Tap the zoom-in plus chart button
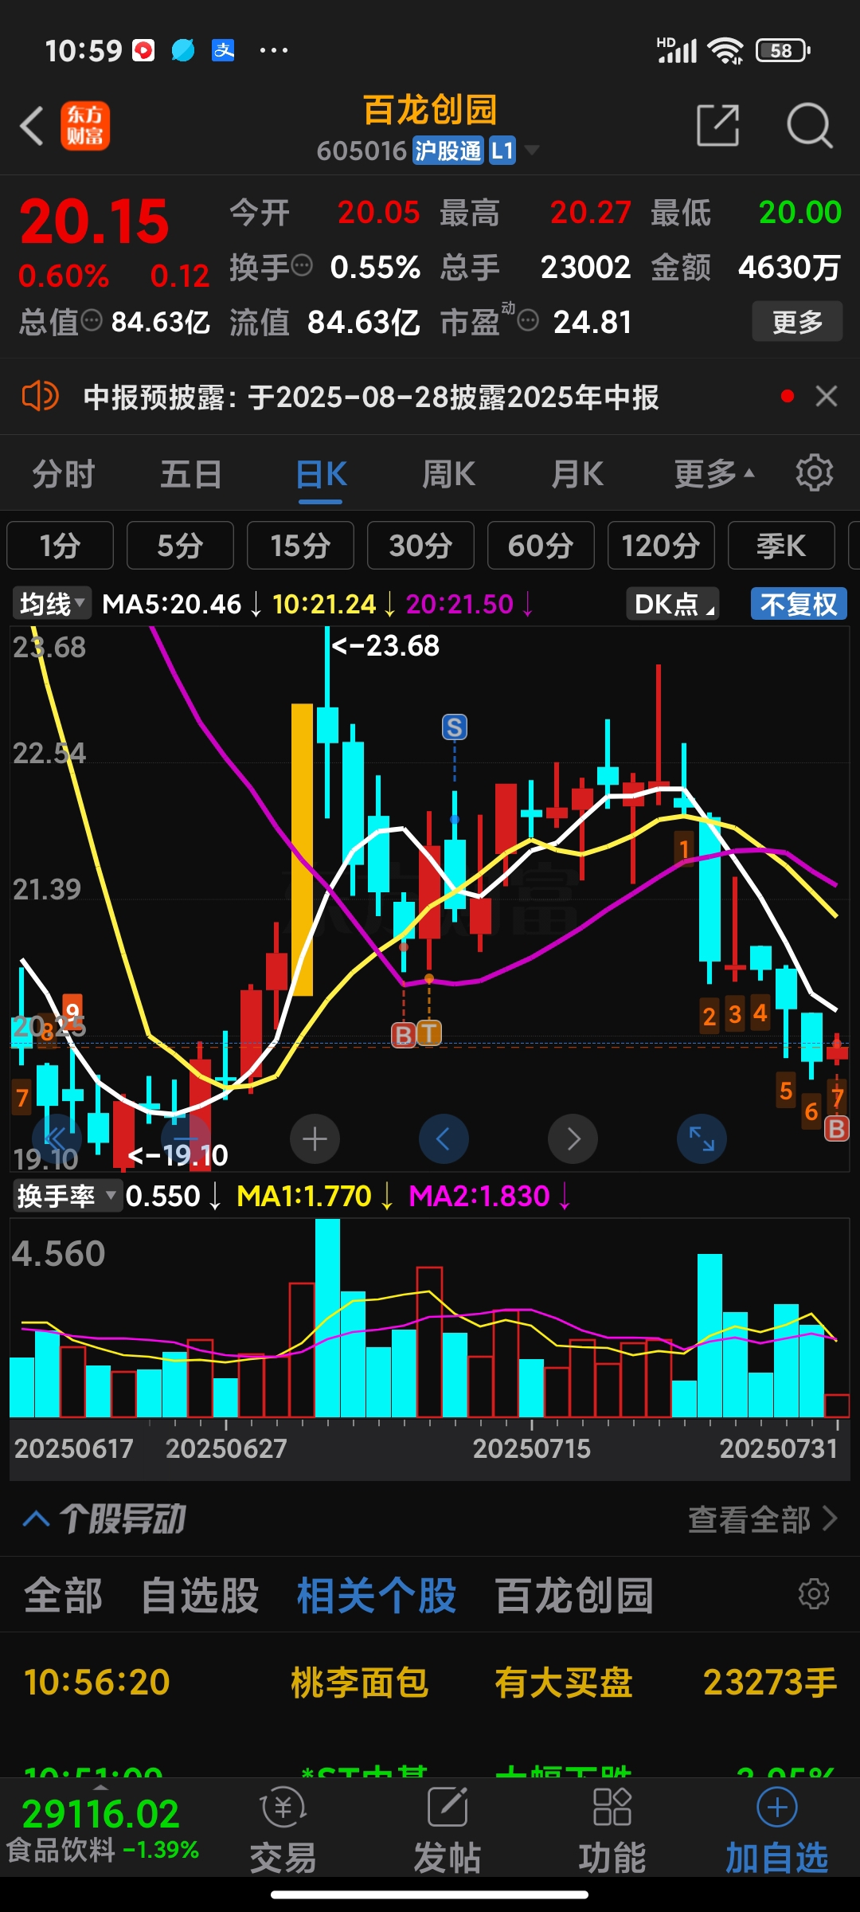The height and width of the screenshot is (1912, 860). pyautogui.click(x=315, y=1138)
